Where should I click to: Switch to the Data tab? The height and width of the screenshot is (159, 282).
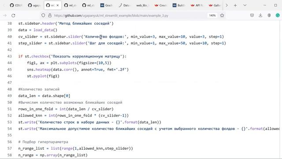(x=124, y=5)
